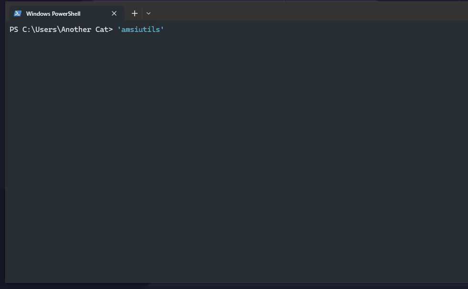Click the "Cat>" end of the prompt

point(104,30)
